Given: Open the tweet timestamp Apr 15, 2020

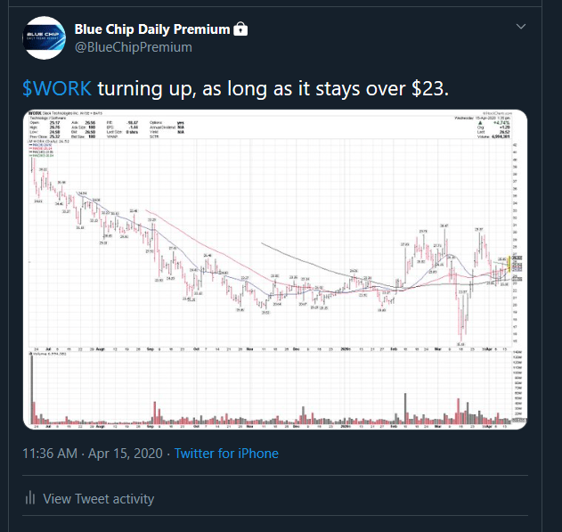Looking at the screenshot, I should click(93, 454).
